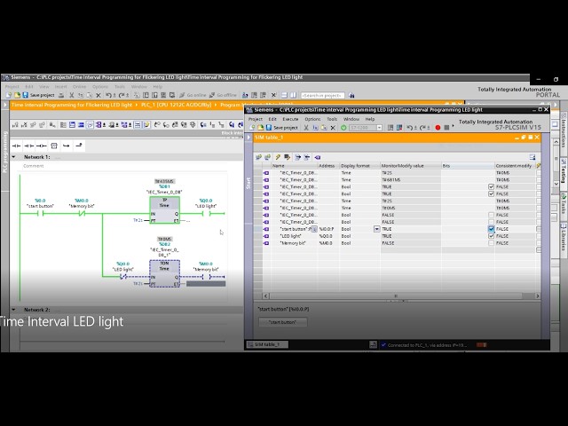
Task: Insert a normally closed contact from LAD favorites
Action: click(x=29, y=146)
